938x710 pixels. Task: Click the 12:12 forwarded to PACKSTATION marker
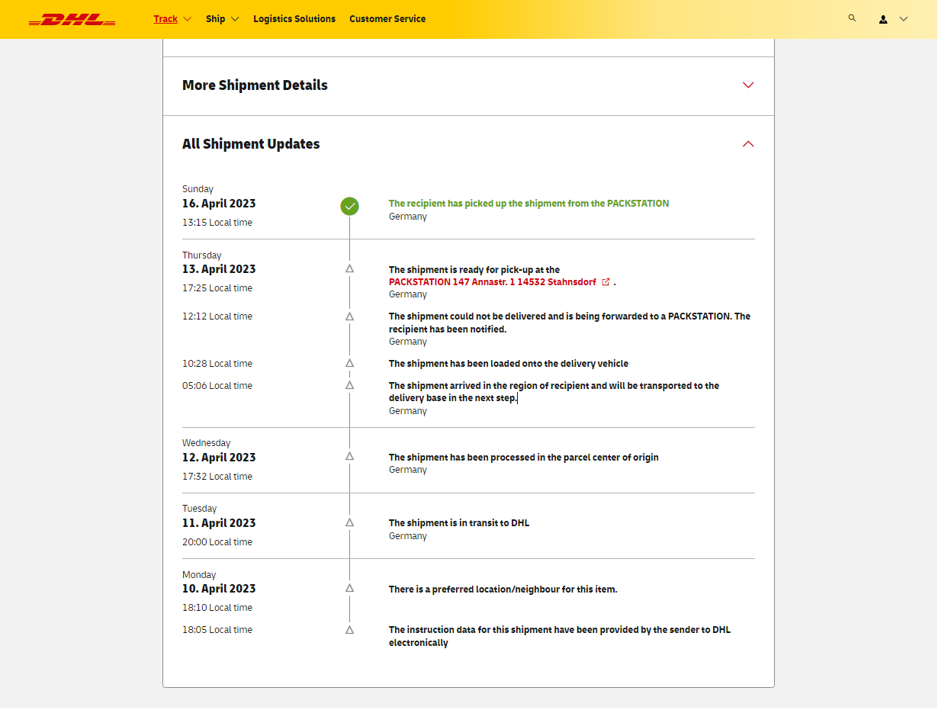coord(349,316)
